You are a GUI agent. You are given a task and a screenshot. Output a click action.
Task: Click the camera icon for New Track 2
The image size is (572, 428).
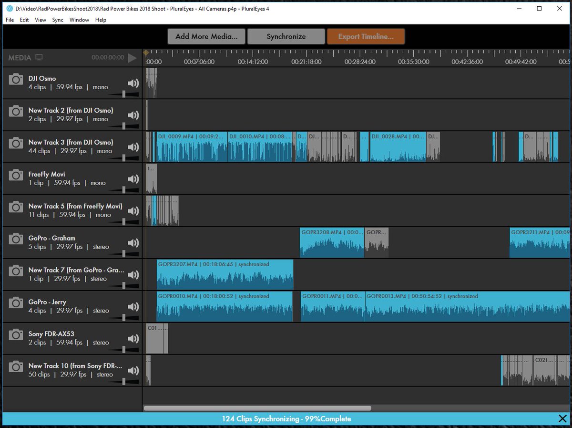pyautogui.click(x=16, y=111)
